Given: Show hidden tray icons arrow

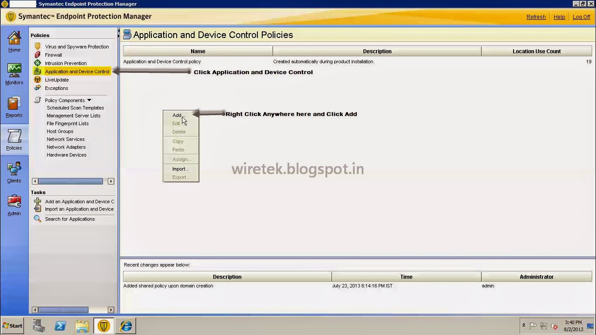Looking at the screenshot, I should pyautogui.click(x=524, y=326).
